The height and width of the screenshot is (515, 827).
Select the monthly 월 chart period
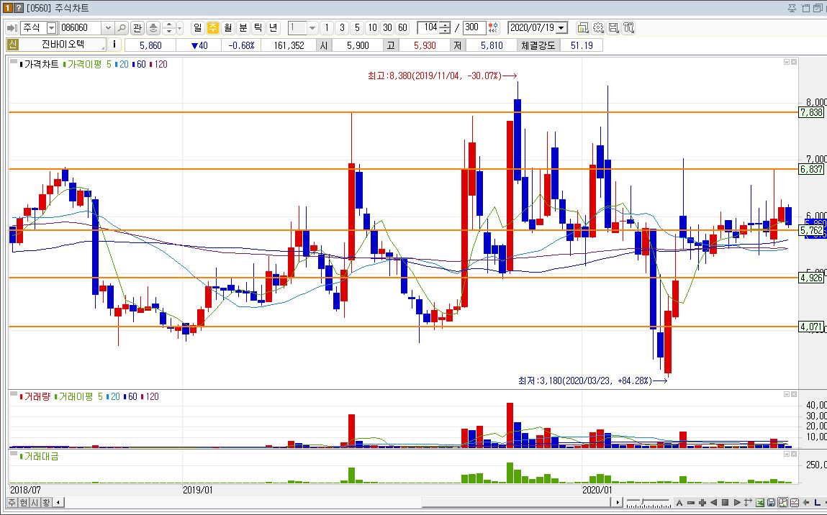(228, 27)
